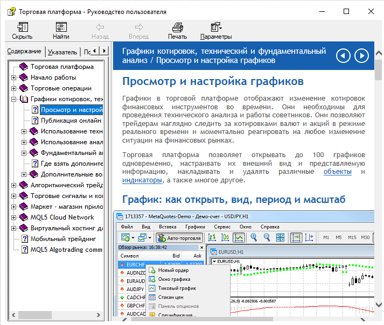
Task: Click the Вид menu in the embedded screenshot
Action: 146,227
